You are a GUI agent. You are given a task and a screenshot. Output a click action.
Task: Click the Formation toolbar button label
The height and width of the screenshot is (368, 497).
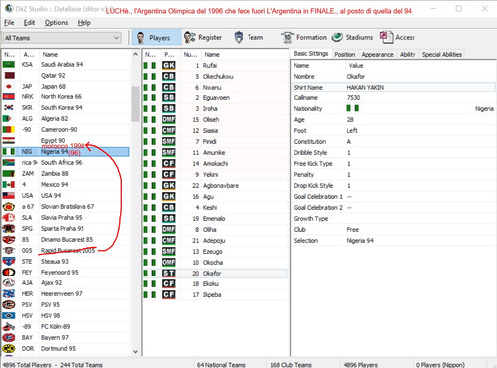(x=311, y=38)
